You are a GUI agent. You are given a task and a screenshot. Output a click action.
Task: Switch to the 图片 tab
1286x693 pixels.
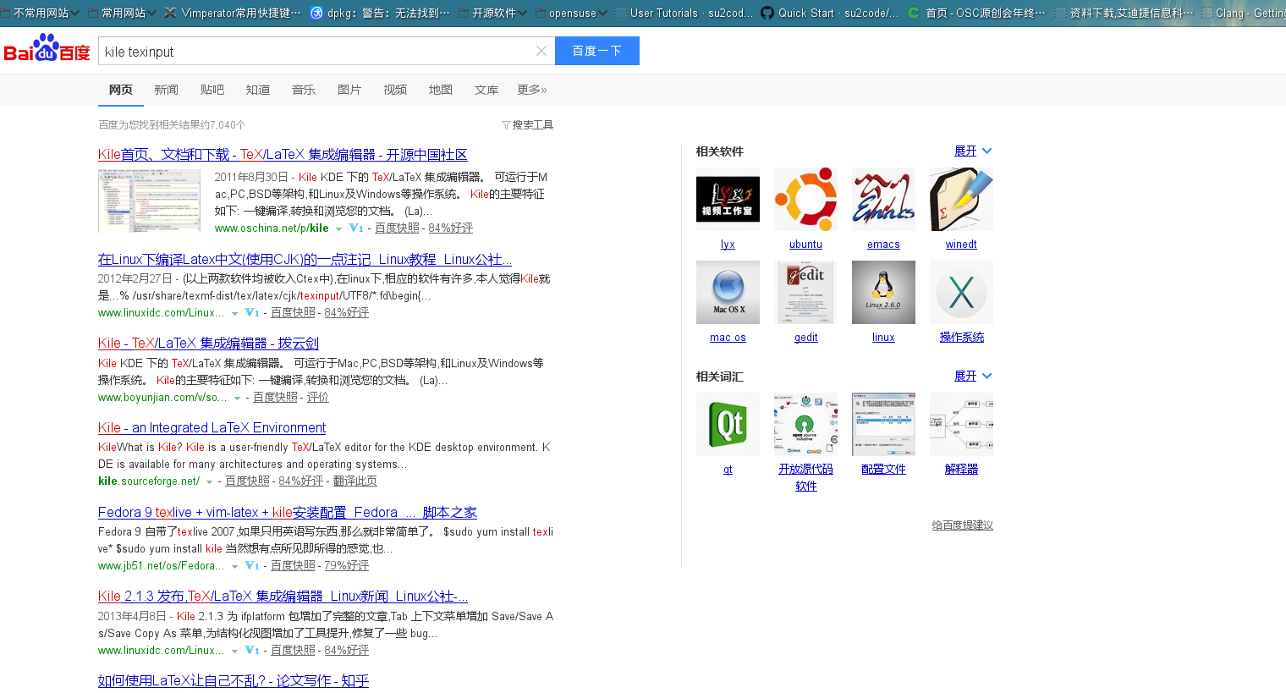(349, 90)
